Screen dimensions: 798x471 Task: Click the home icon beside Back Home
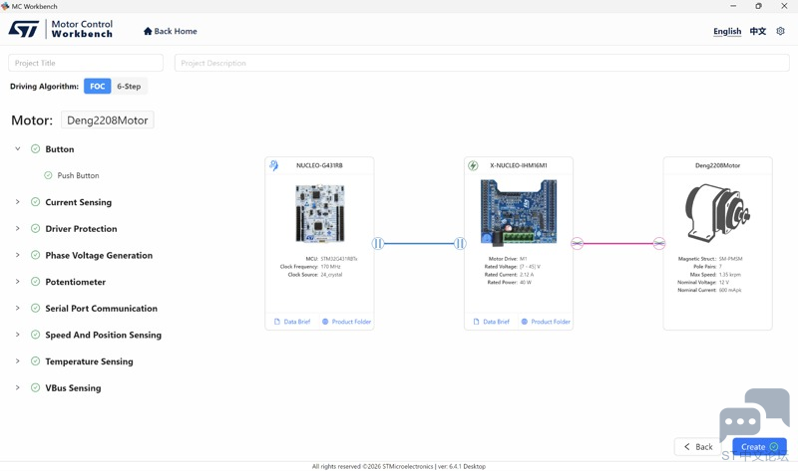point(148,31)
